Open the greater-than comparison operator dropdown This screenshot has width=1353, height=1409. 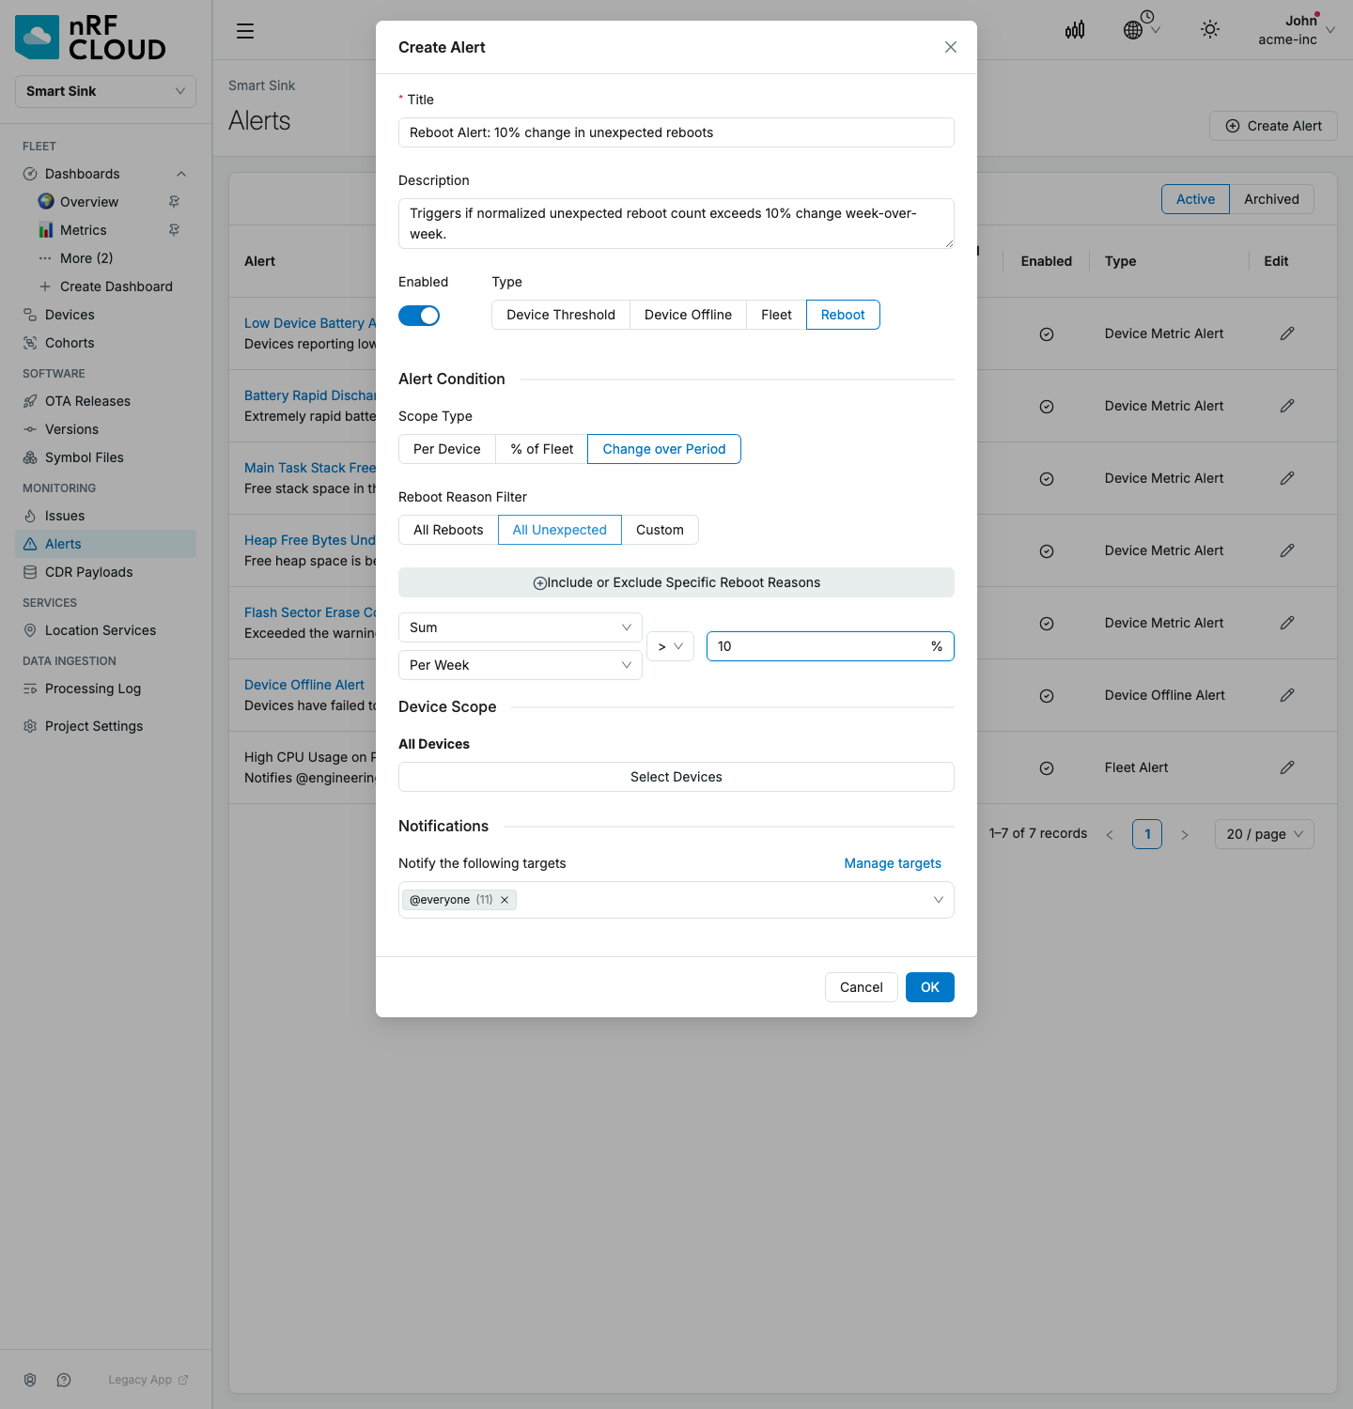pyautogui.click(x=671, y=646)
